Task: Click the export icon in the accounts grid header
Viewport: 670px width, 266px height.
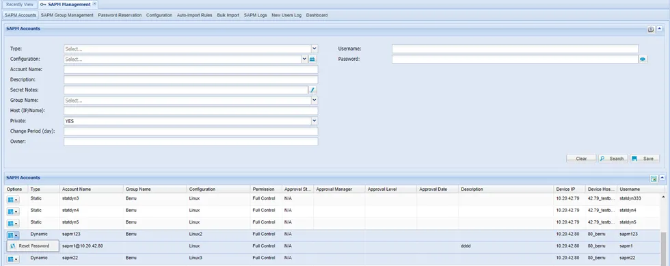Action: (x=654, y=178)
